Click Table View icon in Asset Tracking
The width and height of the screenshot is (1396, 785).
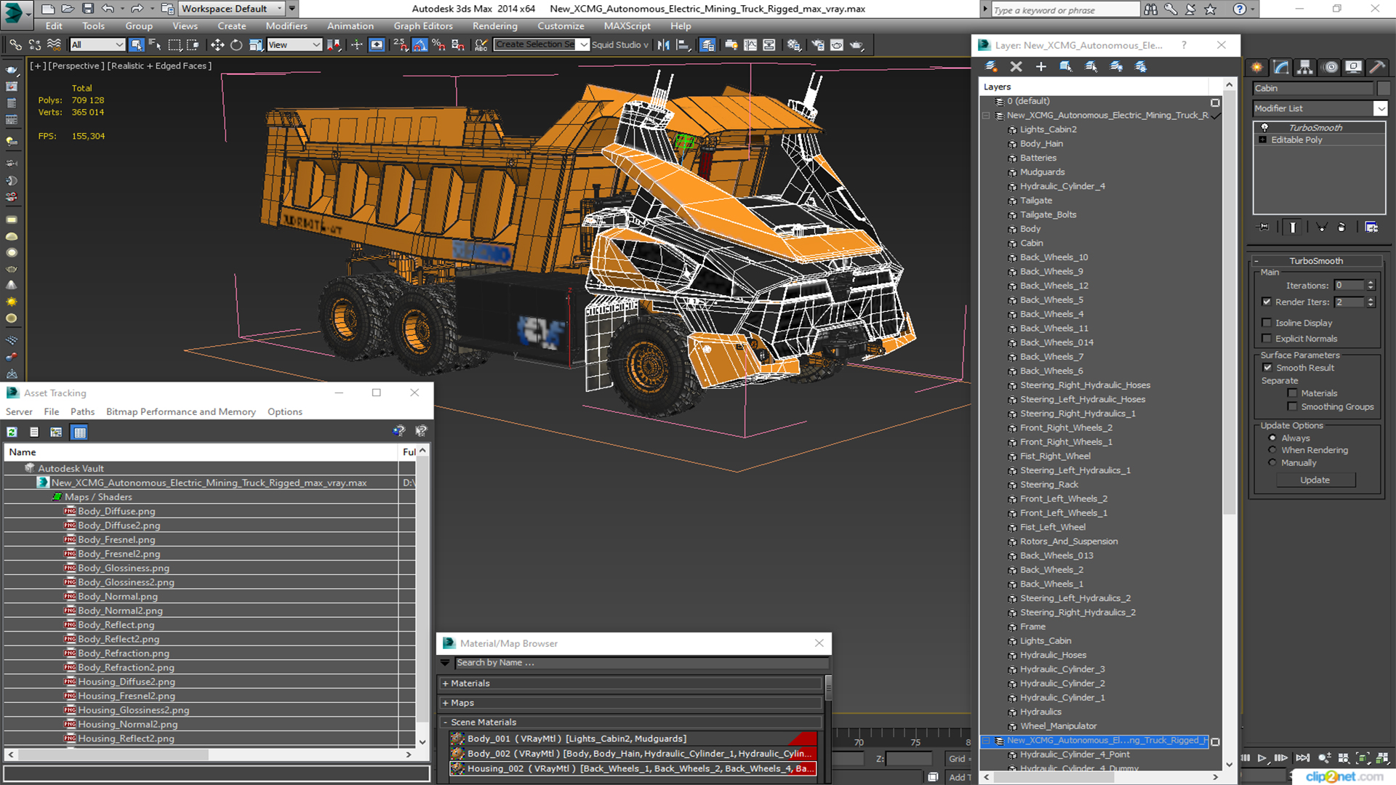click(79, 432)
